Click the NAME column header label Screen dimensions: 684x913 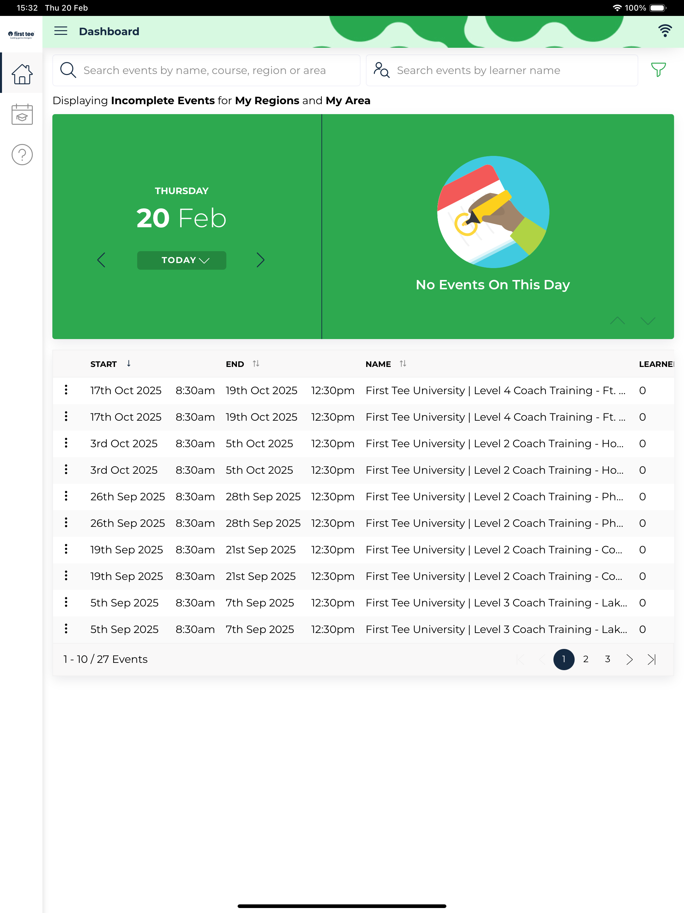pos(378,364)
